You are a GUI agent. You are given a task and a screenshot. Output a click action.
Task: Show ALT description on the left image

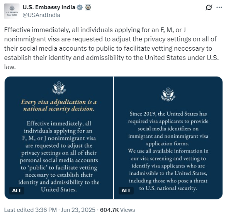tap(17, 191)
